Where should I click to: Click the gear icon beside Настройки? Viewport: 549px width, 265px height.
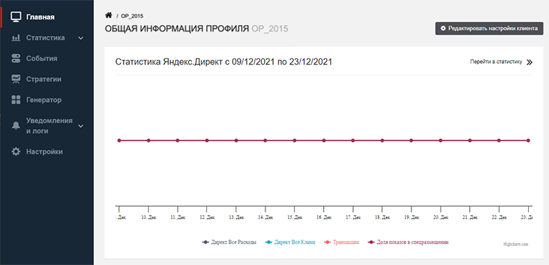16,152
